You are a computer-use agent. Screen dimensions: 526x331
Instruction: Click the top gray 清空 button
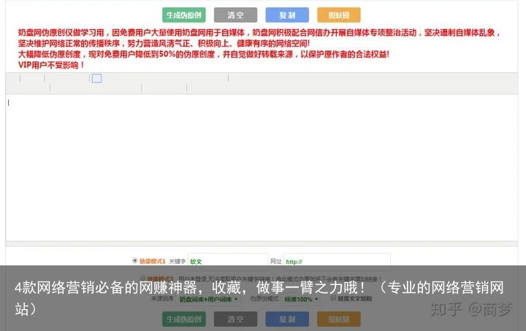(x=235, y=15)
